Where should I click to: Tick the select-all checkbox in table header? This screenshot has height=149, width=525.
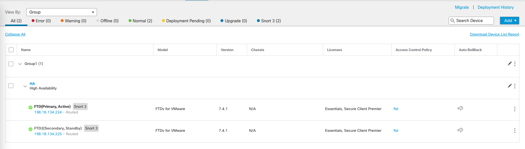point(11,50)
